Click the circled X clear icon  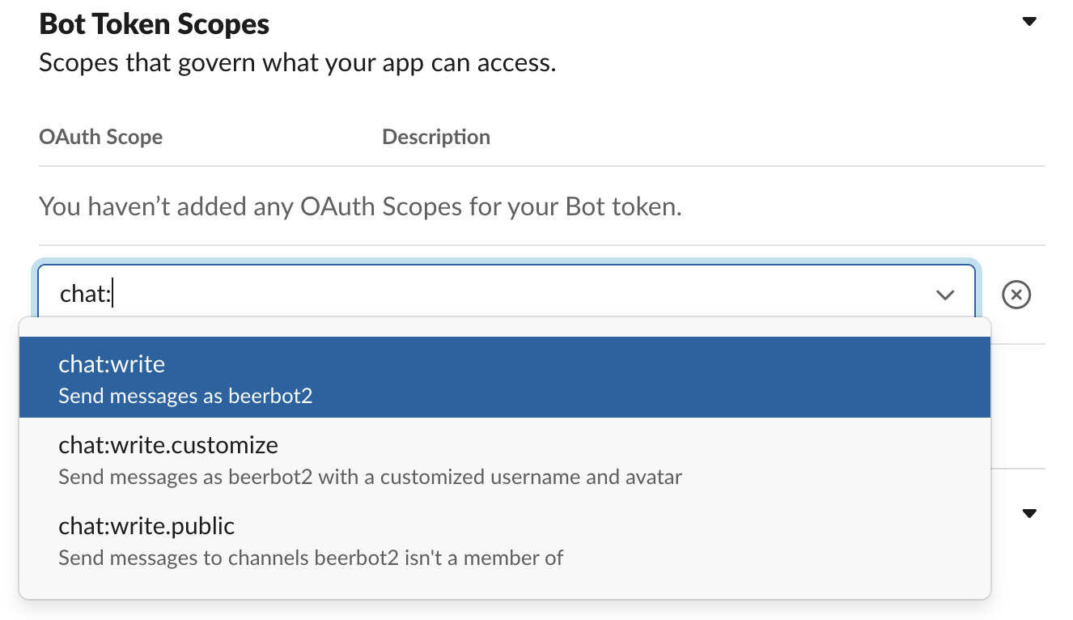tap(1016, 295)
